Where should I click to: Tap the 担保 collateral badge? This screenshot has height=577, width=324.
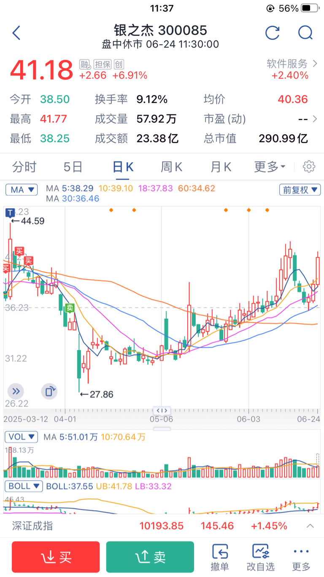coord(102,64)
